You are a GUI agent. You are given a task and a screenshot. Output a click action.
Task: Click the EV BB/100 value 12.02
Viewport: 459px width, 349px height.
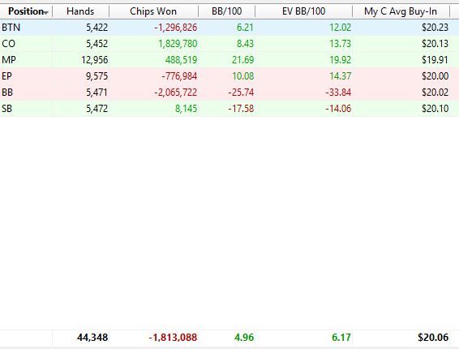[340, 28]
